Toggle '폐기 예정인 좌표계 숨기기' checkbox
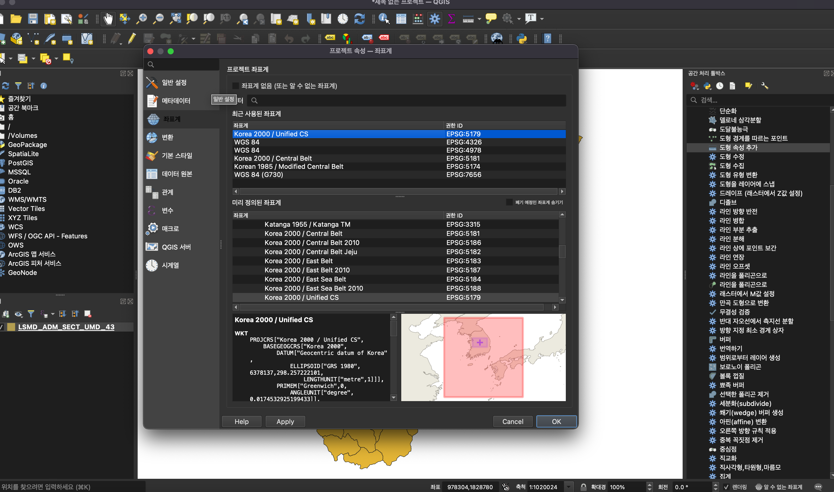The image size is (834, 492). (x=509, y=202)
